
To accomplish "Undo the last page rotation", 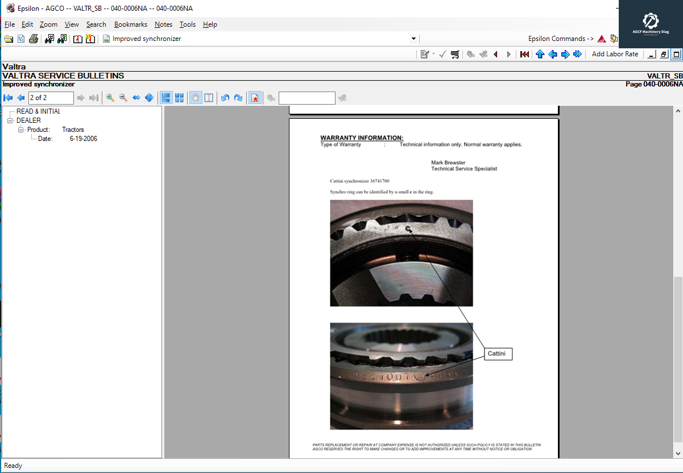I will [x=225, y=97].
